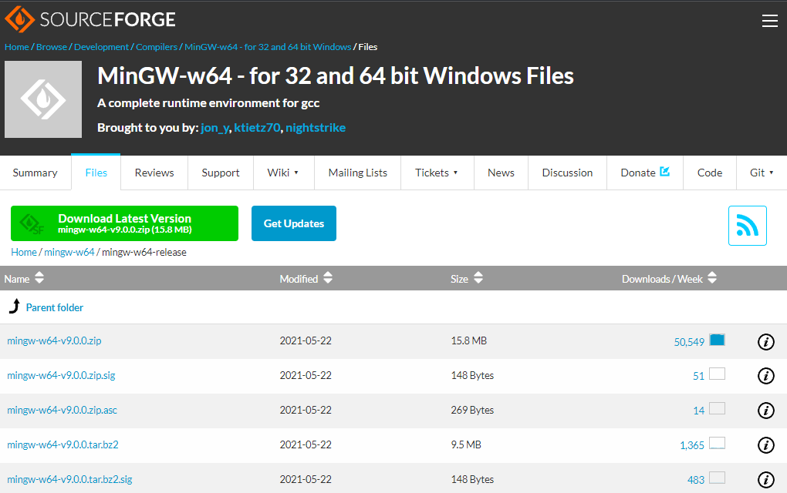Click the Donate tab

[645, 173]
